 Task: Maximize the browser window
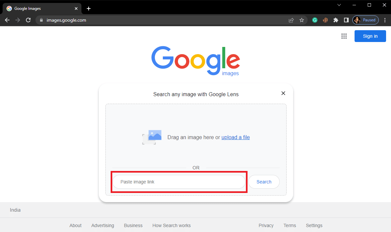point(369,5)
